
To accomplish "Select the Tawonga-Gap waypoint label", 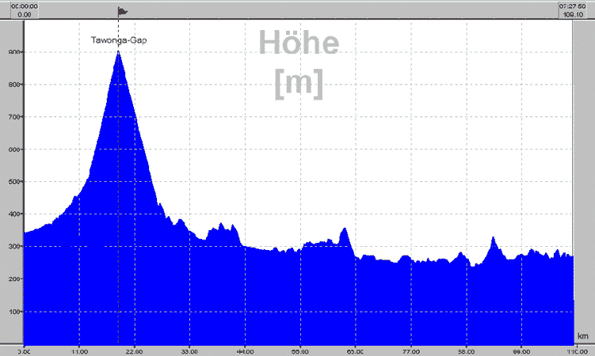I will click(x=119, y=39).
